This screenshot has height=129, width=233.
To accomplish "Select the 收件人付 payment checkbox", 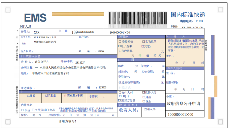I will tap(144, 92).
